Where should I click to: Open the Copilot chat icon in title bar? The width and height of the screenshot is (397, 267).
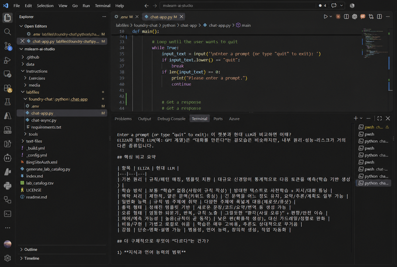pos(334,5)
